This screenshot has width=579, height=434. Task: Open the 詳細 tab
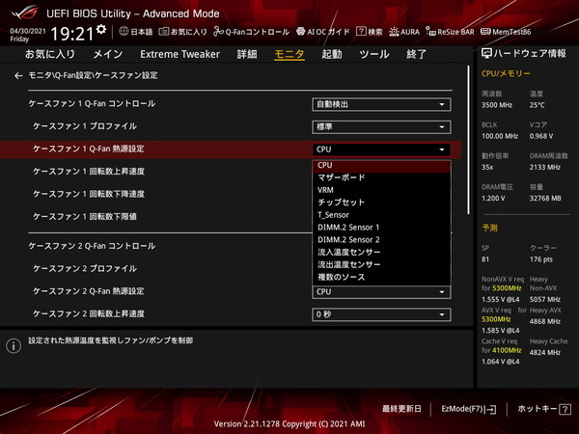(247, 54)
